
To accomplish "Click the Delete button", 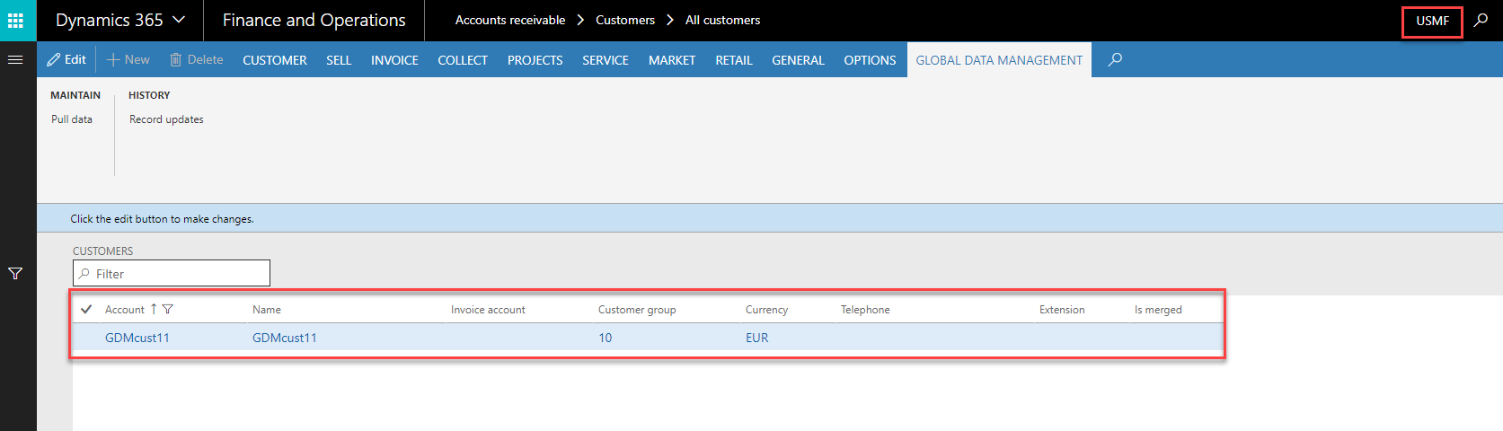I will pyautogui.click(x=197, y=59).
